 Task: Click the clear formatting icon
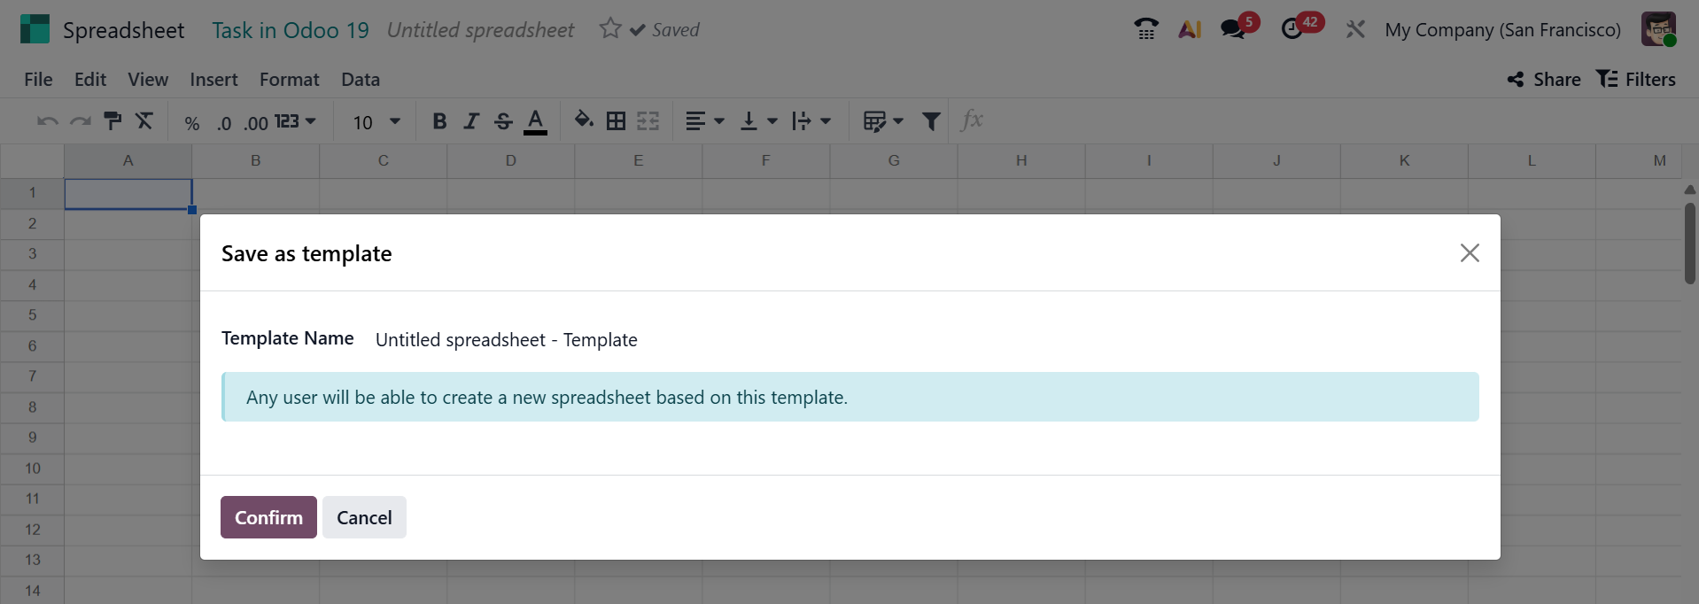(x=144, y=121)
